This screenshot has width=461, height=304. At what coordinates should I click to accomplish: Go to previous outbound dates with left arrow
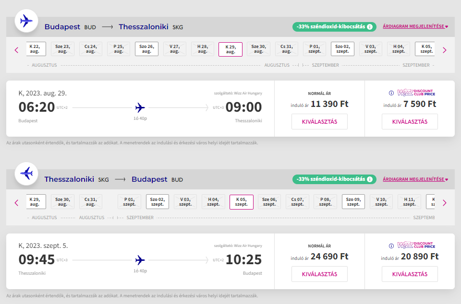point(16,50)
